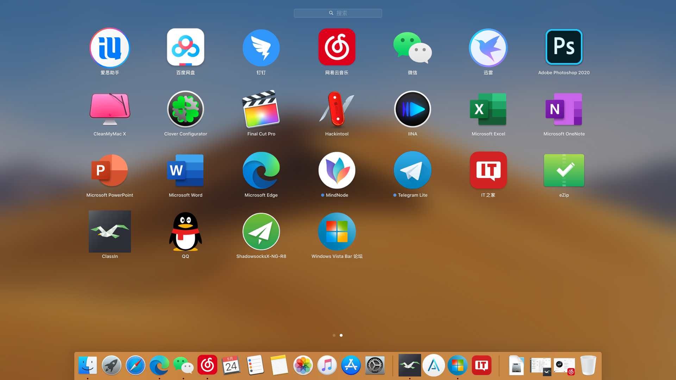The width and height of the screenshot is (676, 380).
Task: Open Microsoft Edge in Launchpad grid
Action: coord(261,170)
